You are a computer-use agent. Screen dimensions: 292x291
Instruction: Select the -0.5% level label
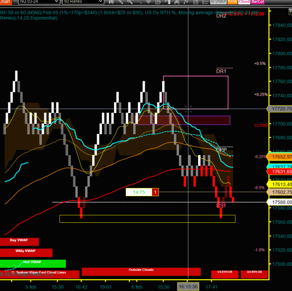[x=259, y=188]
